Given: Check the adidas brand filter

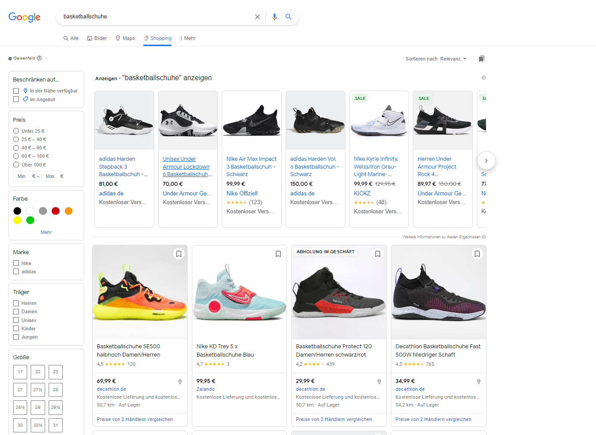Looking at the screenshot, I should pyautogui.click(x=16, y=272).
